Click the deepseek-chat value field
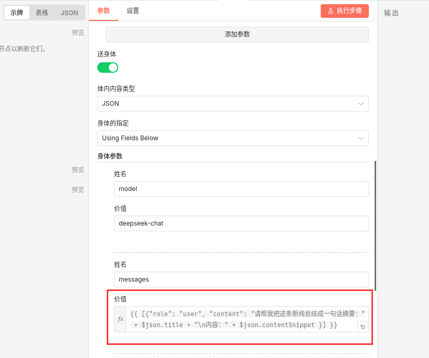Screen dimensions: 429x358 [241, 223]
